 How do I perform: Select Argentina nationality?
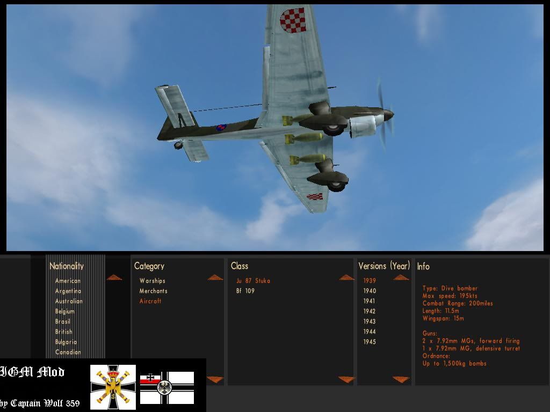tap(68, 291)
